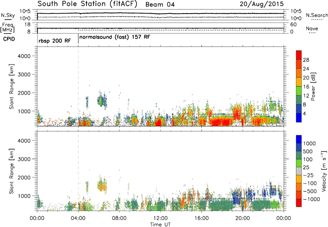Screen dimensions: 328x227
Task: Click the 'Freq. [MHz]' label
Action: (8, 27)
